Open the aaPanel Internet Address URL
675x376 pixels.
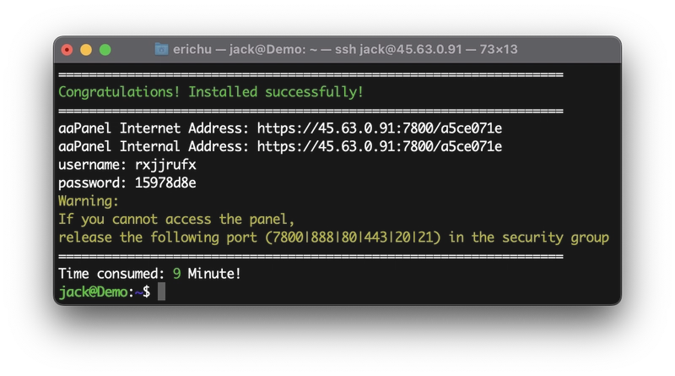click(379, 128)
